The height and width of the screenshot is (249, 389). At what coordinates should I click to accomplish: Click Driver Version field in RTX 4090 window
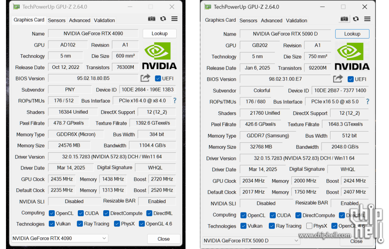112,157
